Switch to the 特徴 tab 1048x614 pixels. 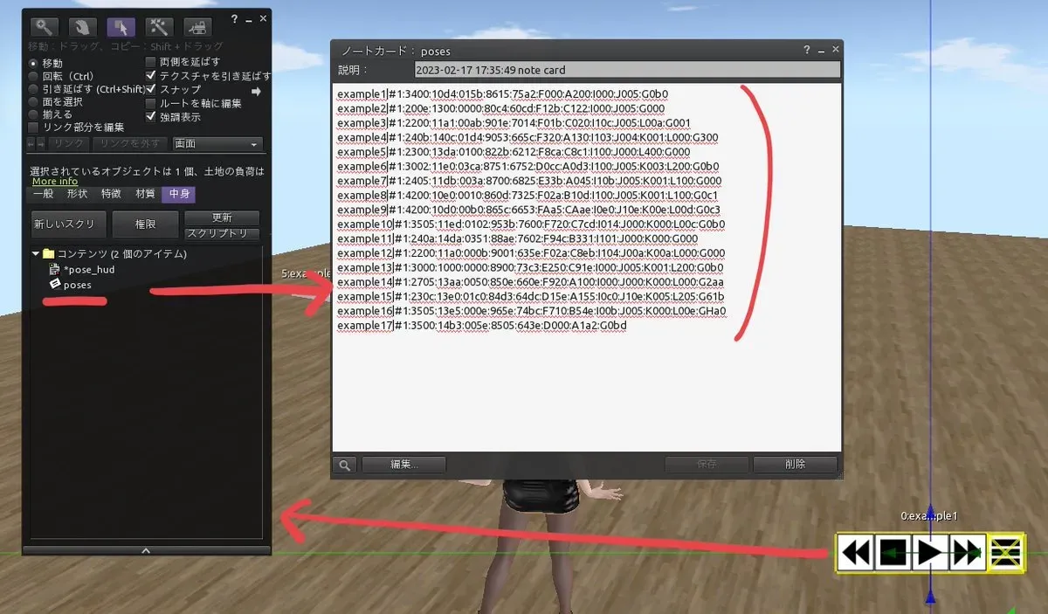click(x=111, y=194)
